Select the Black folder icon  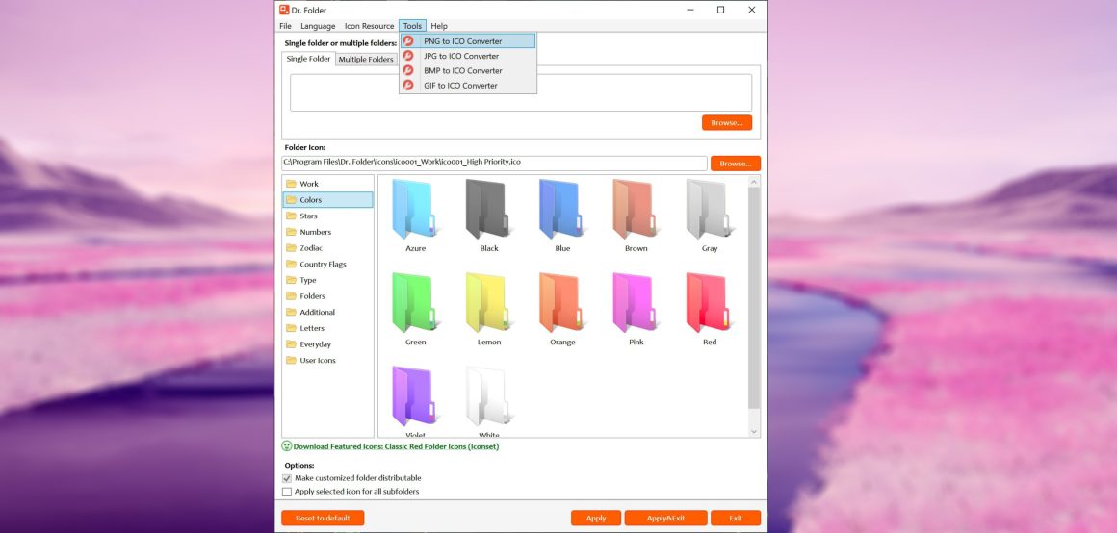pyautogui.click(x=489, y=209)
